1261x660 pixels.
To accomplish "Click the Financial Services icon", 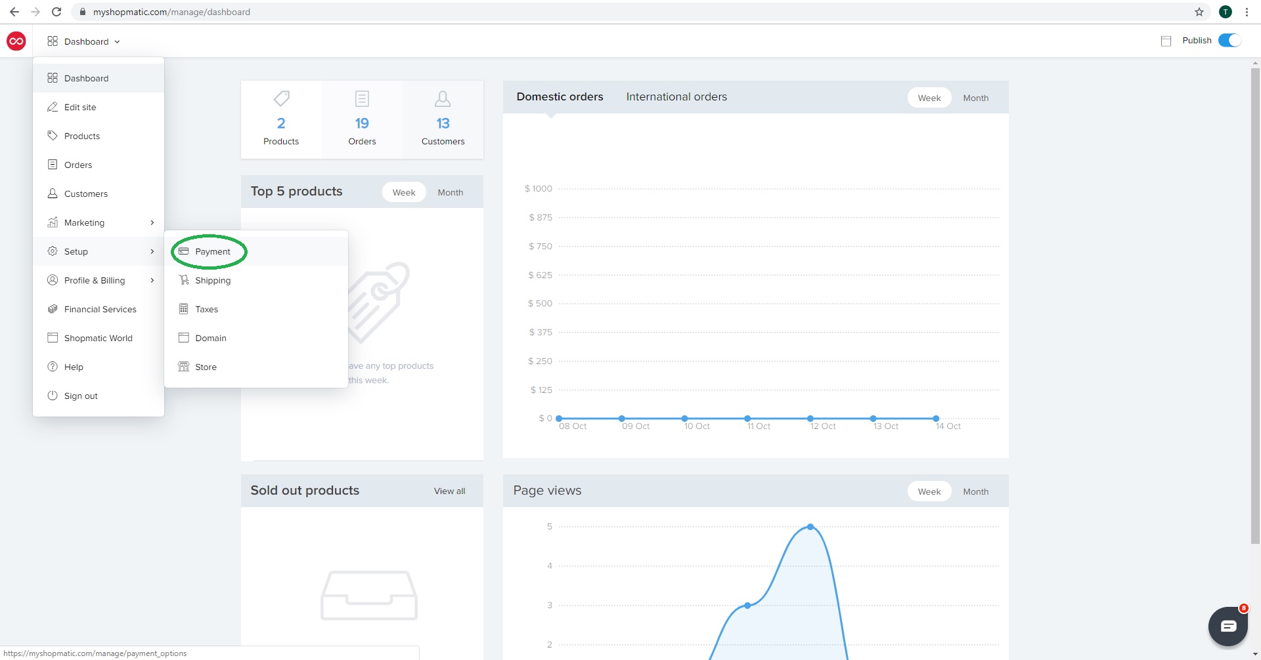I will coord(53,309).
